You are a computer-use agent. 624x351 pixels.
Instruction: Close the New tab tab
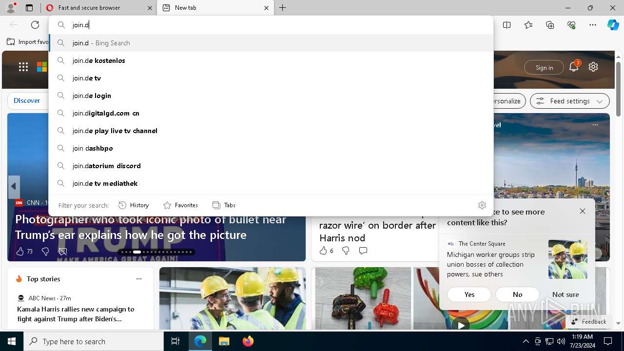click(266, 8)
